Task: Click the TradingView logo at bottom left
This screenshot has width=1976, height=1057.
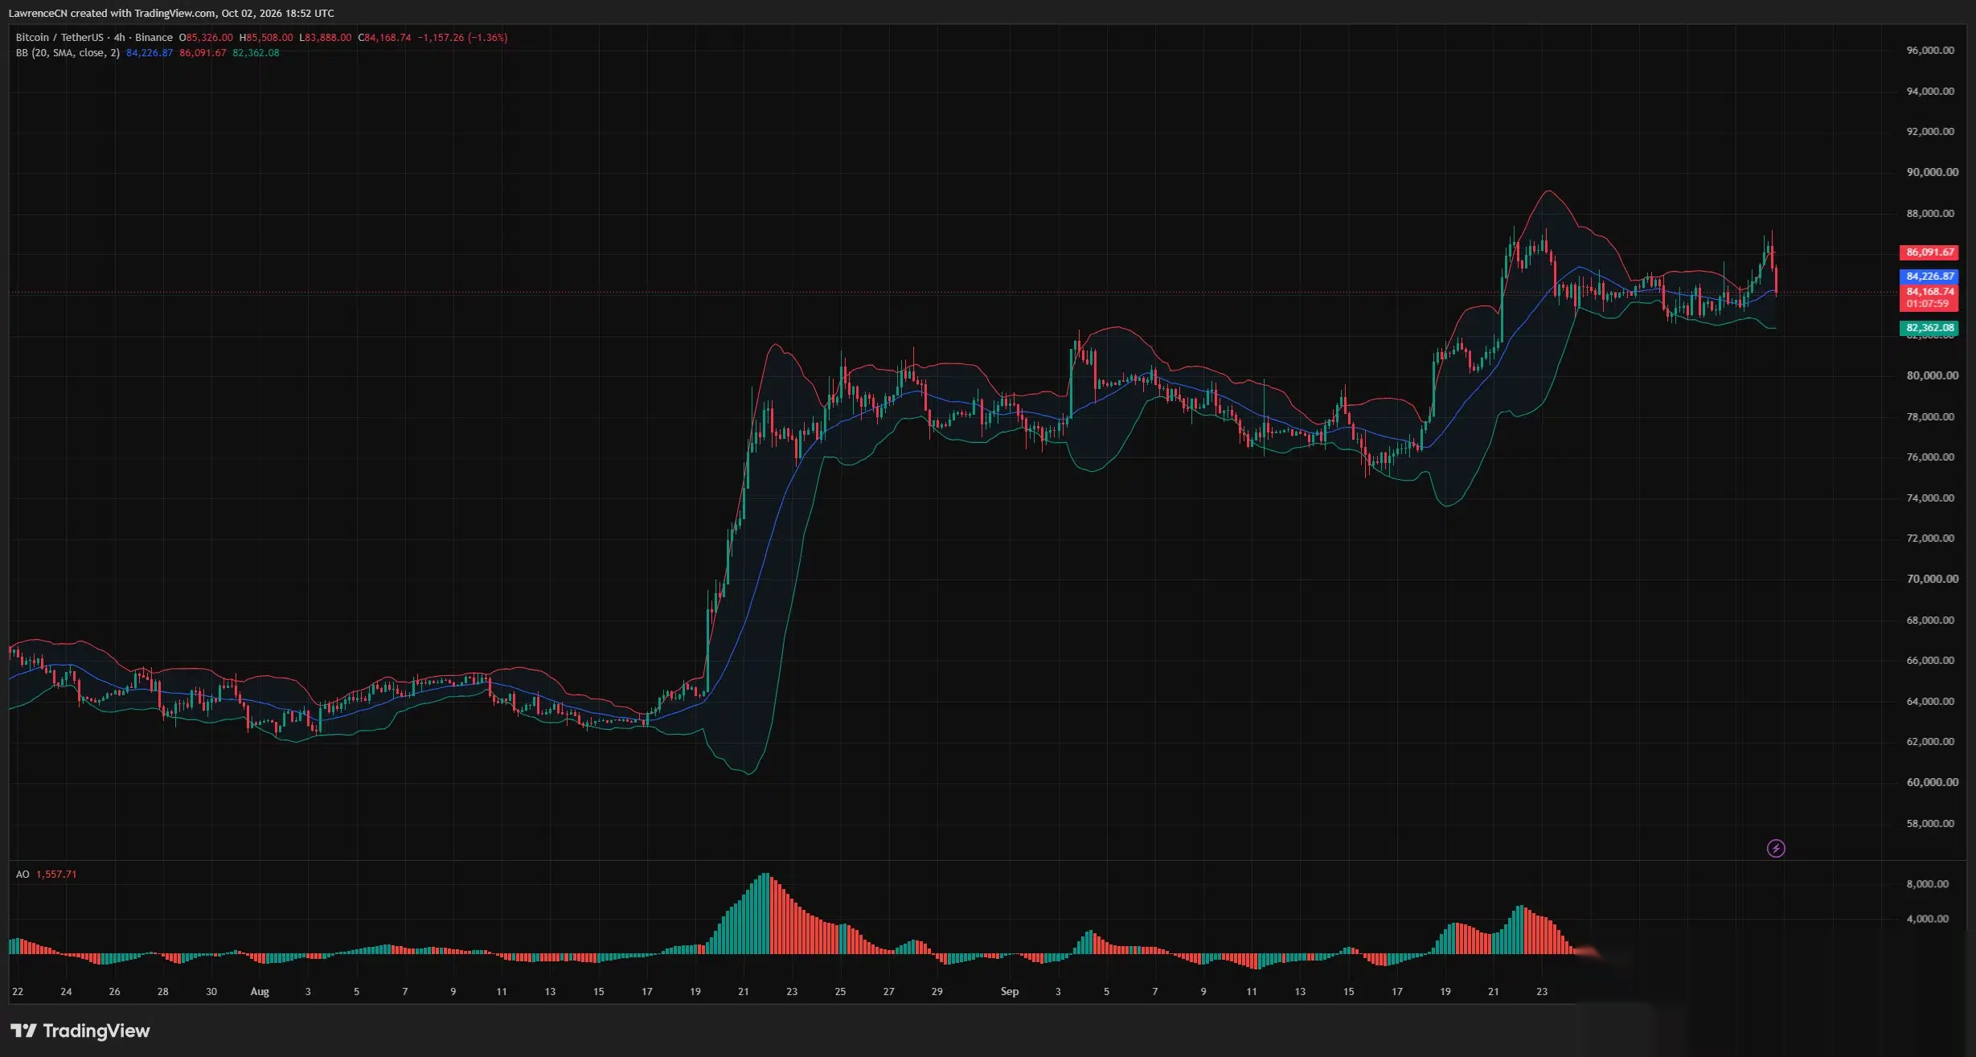Action: (80, 1030)
